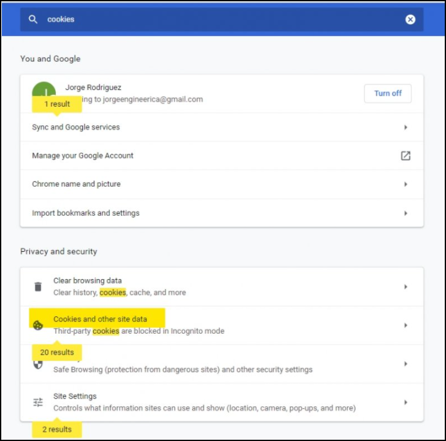Click the security shield icon
This screenshot has height=441, width=446.
(38, 365)
